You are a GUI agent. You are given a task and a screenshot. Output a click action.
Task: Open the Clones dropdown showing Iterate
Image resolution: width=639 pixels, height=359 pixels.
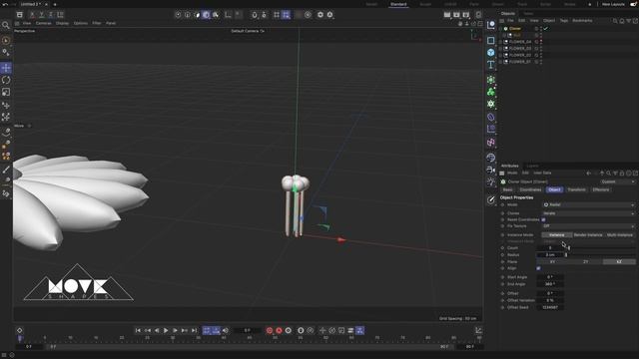tap(588, 213)
